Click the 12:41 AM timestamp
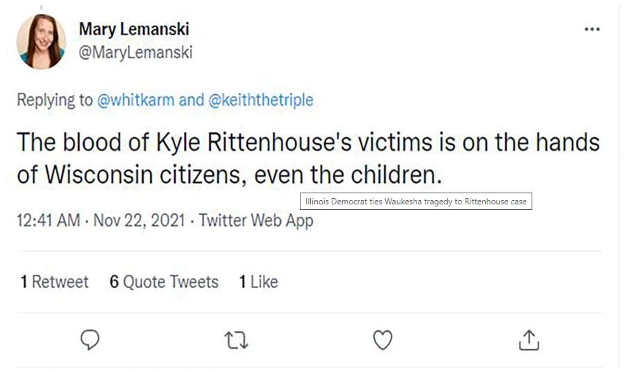The image size is (626, 372). coord(46,221)
